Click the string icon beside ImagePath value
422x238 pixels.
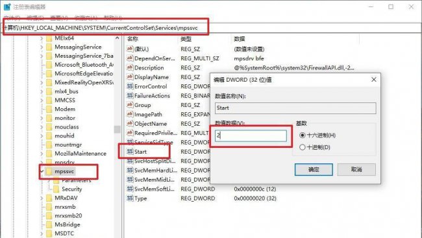[x=130, y=114]
